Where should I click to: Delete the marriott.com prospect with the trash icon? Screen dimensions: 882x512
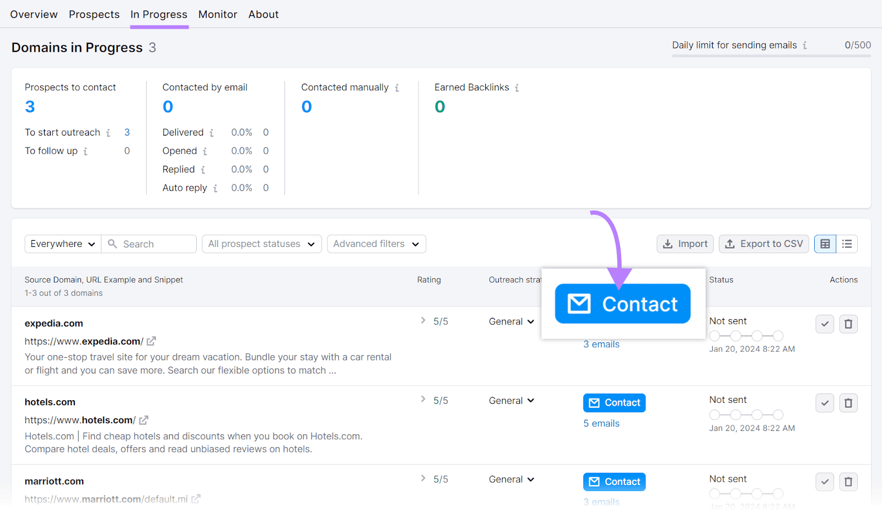point(848,481)
